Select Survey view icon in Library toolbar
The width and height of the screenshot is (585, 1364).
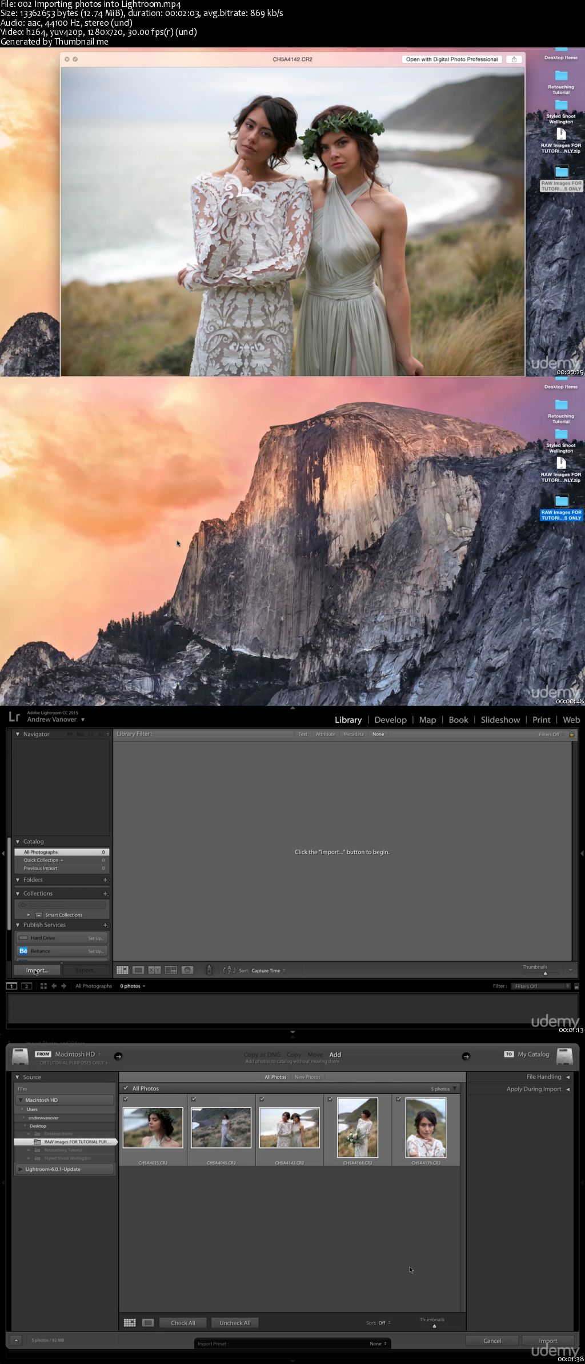click(x=171, y=970)
